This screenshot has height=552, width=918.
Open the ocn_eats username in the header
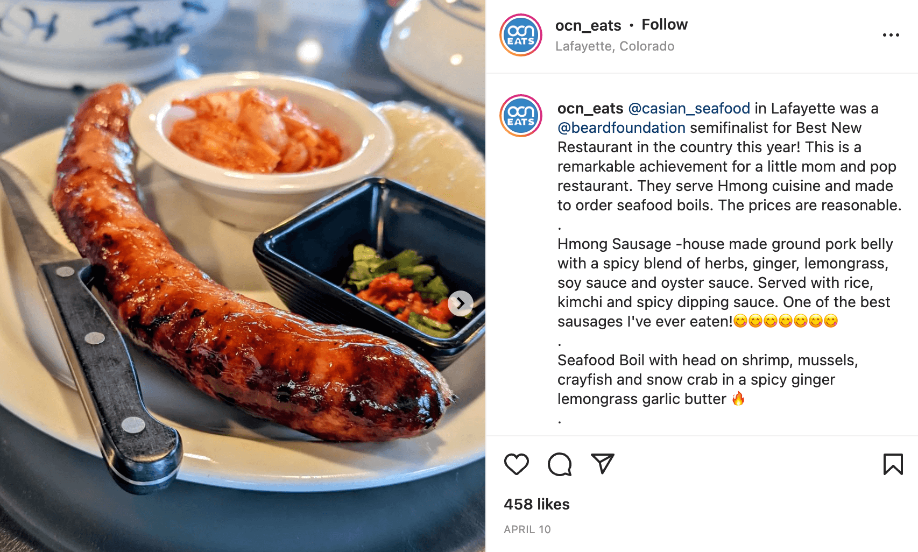(588, 25)
